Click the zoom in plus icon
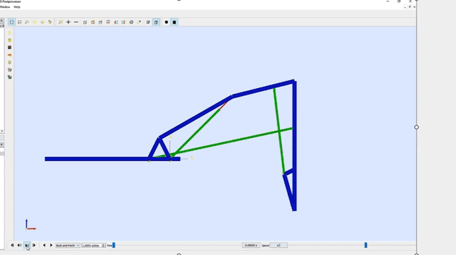 69,22
